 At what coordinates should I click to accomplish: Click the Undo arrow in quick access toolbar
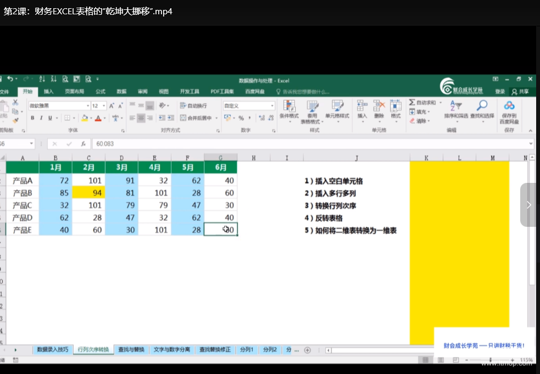coord(10,79)
